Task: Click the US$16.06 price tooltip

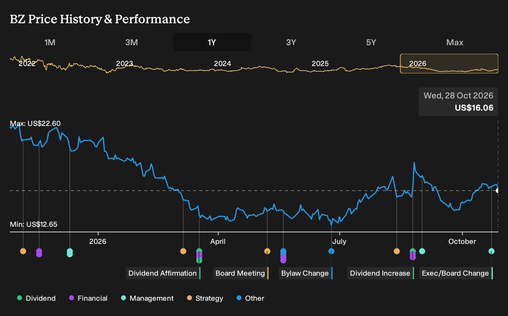Action: (x=458, y=102)
